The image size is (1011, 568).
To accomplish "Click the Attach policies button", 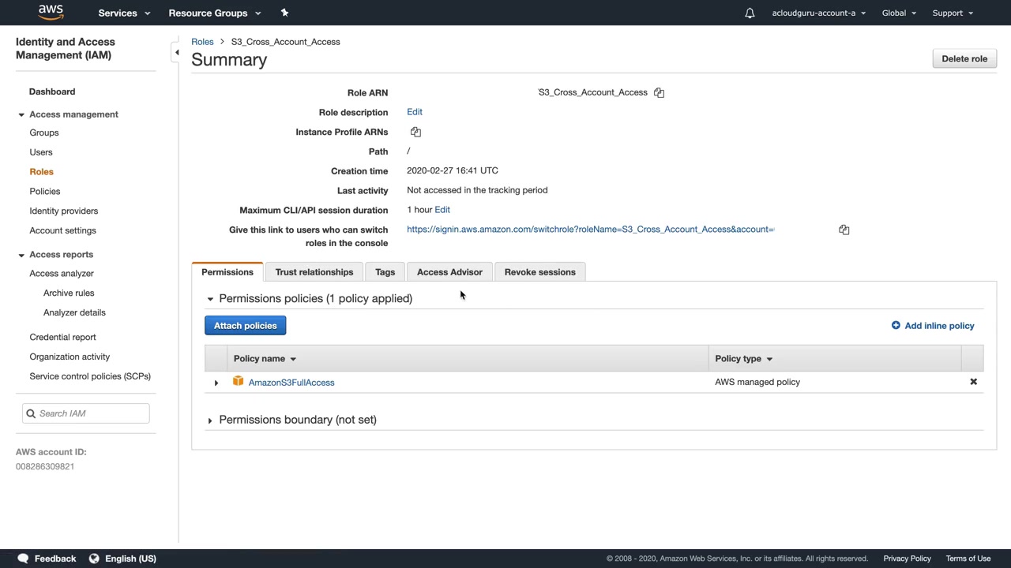I will click(x=245, y=326).
